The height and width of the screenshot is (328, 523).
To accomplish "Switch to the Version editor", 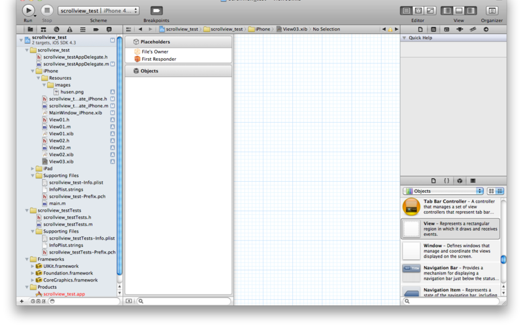I will coord(430,10).
